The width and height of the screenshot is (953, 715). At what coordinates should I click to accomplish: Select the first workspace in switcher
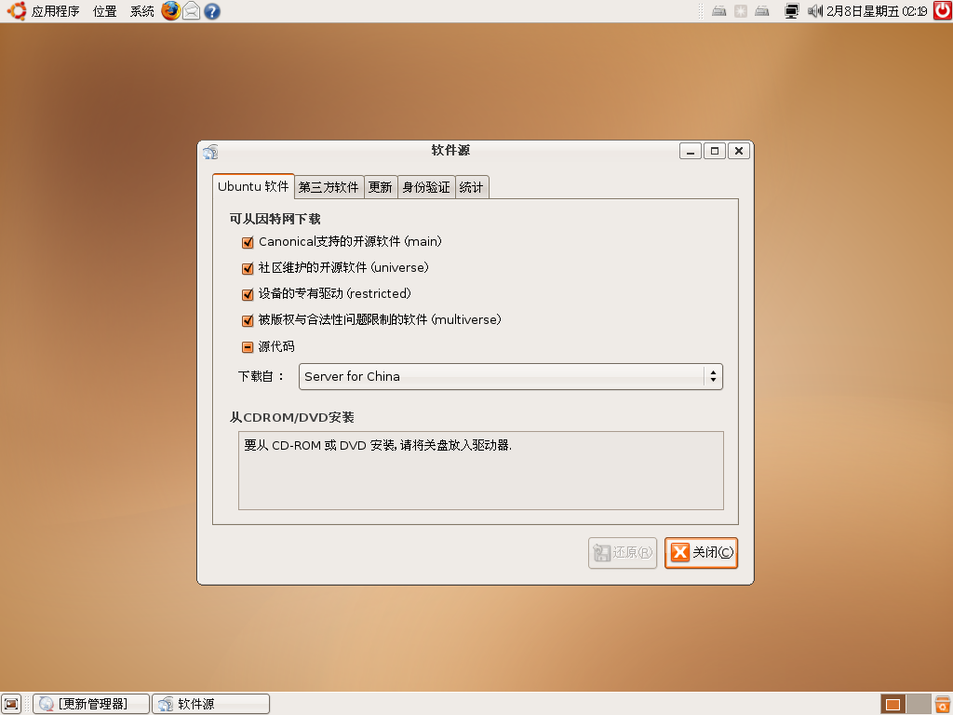point(893,704)
